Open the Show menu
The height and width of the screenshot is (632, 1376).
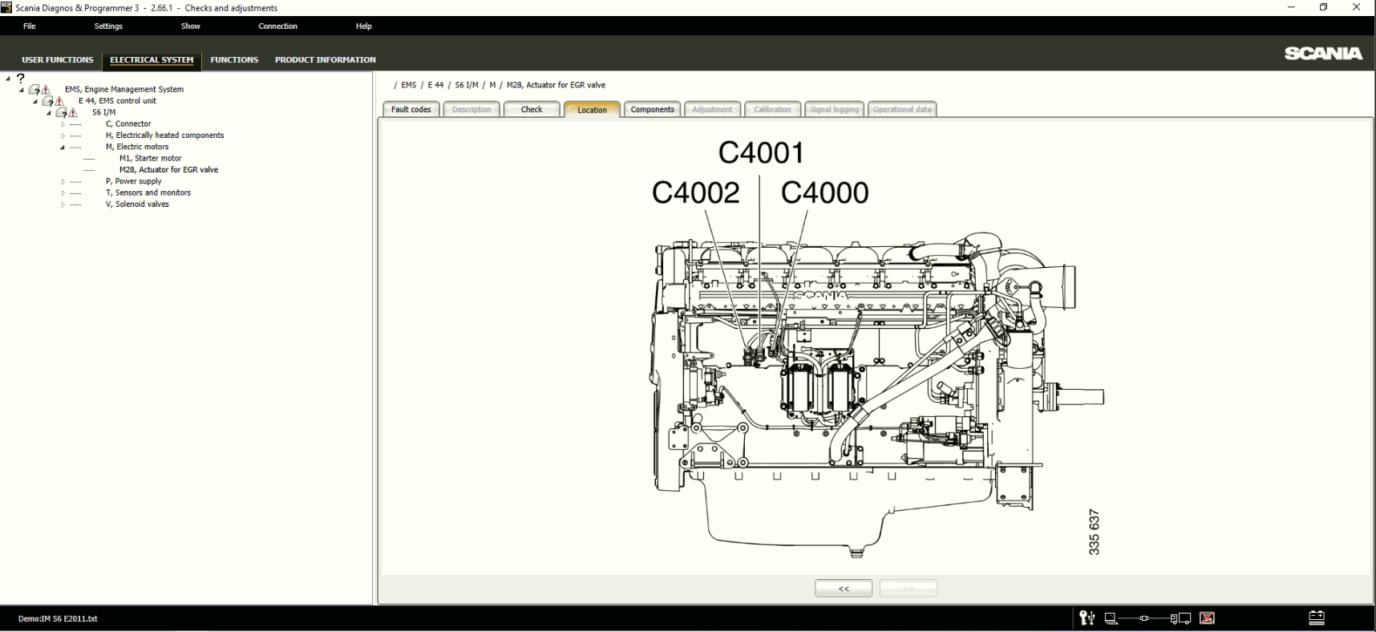(191, 26)
